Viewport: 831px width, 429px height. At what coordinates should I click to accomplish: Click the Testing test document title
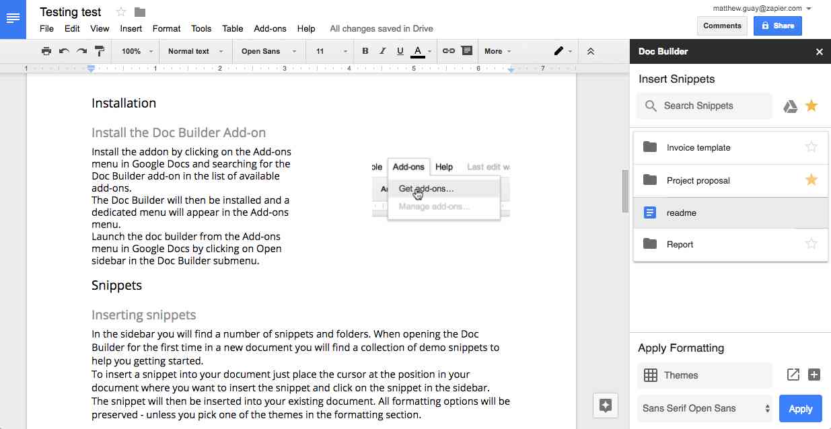(71, 12)
